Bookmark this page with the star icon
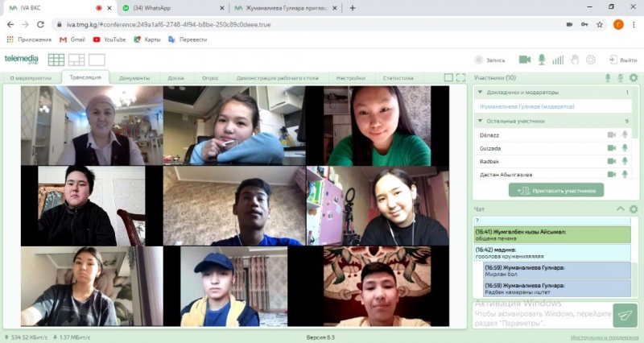Screen dimensions: 644x343 600,25
